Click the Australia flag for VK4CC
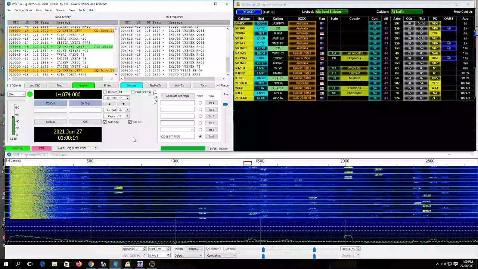 coord(322,24)
